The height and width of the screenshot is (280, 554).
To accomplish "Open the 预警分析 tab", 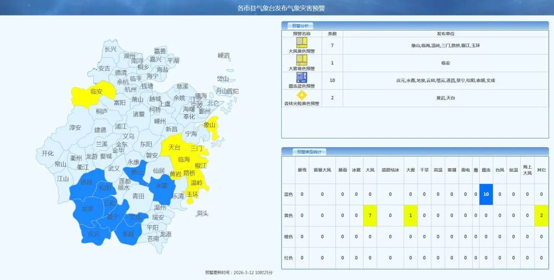I will point(298,25).
